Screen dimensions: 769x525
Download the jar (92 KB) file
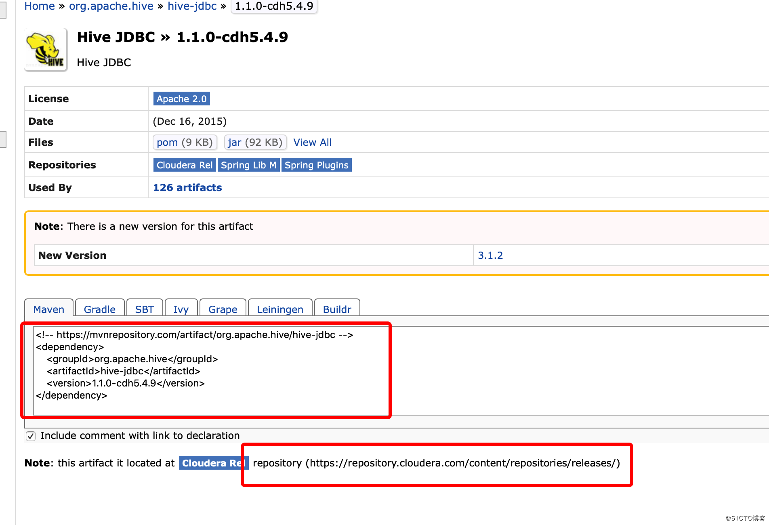[255, 143]
